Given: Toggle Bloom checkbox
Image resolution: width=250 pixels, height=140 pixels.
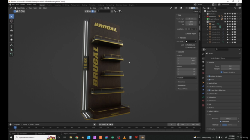Looking at the screenshot, I should point(209,80).
